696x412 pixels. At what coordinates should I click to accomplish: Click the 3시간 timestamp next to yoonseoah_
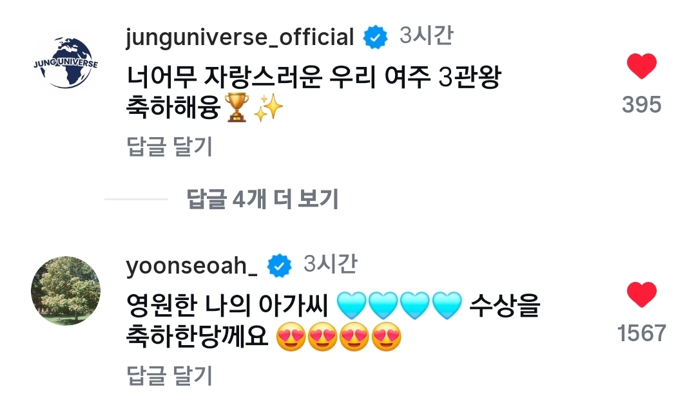[x=330, y=264]
